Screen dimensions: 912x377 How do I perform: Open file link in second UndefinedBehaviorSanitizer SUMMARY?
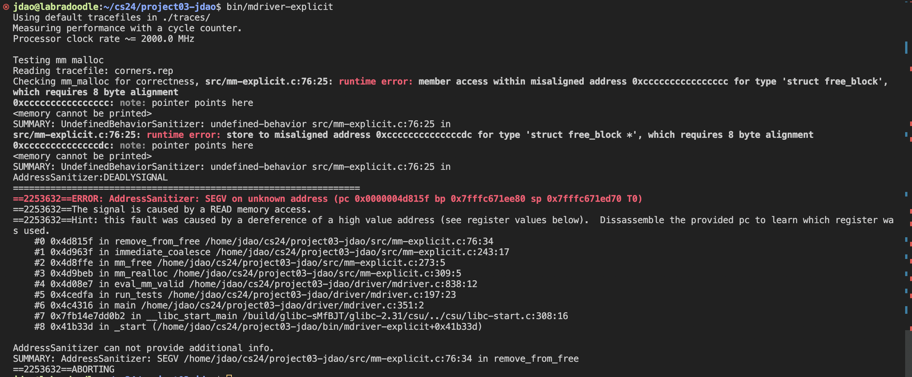pos(373,167)
